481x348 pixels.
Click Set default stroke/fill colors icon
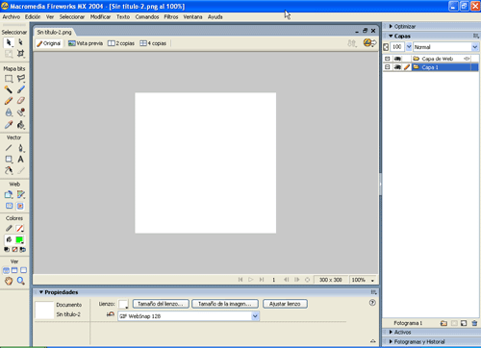[7, 249]
